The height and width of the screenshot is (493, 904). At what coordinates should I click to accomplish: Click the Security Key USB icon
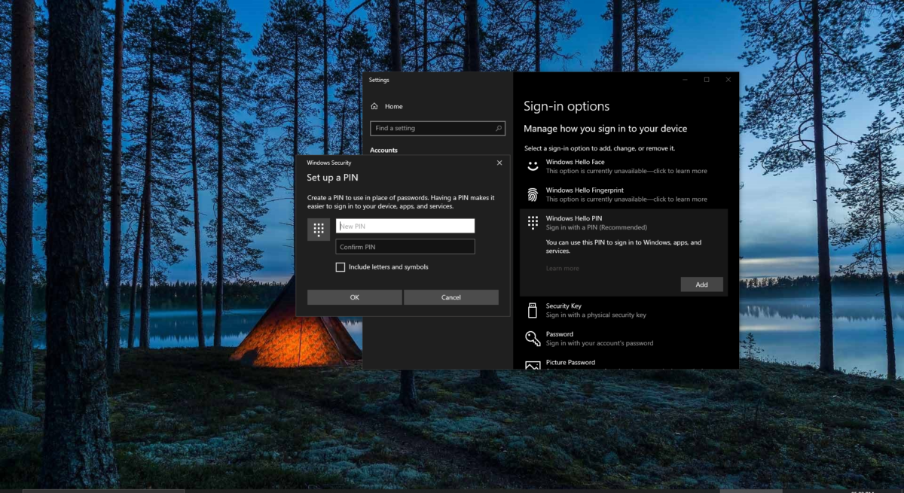533,310
